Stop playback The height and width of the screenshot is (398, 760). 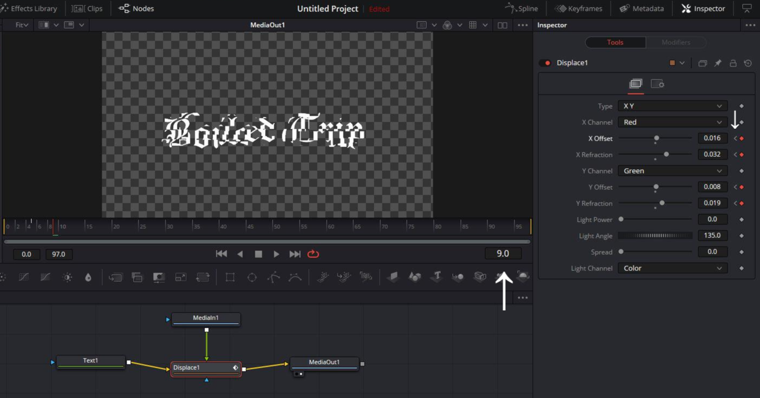259,254
